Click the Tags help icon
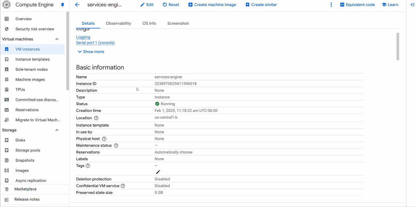 coord(88,166)
